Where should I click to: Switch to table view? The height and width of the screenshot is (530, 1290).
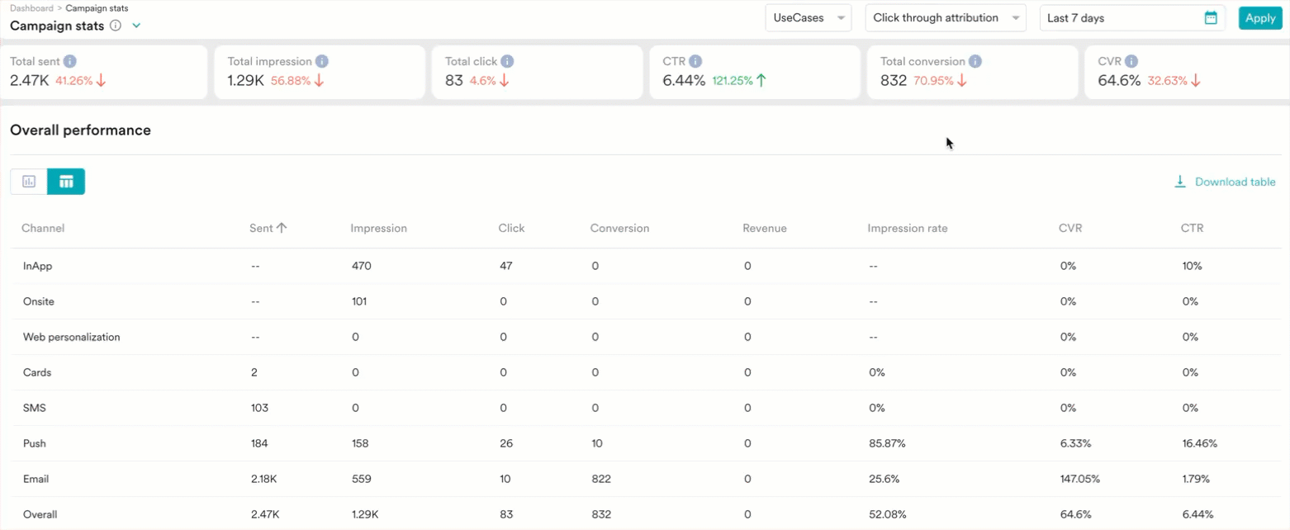tap(66, 182)
